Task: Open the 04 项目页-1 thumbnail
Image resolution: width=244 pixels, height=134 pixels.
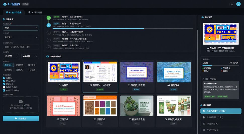Action: [x=174, y=72]
